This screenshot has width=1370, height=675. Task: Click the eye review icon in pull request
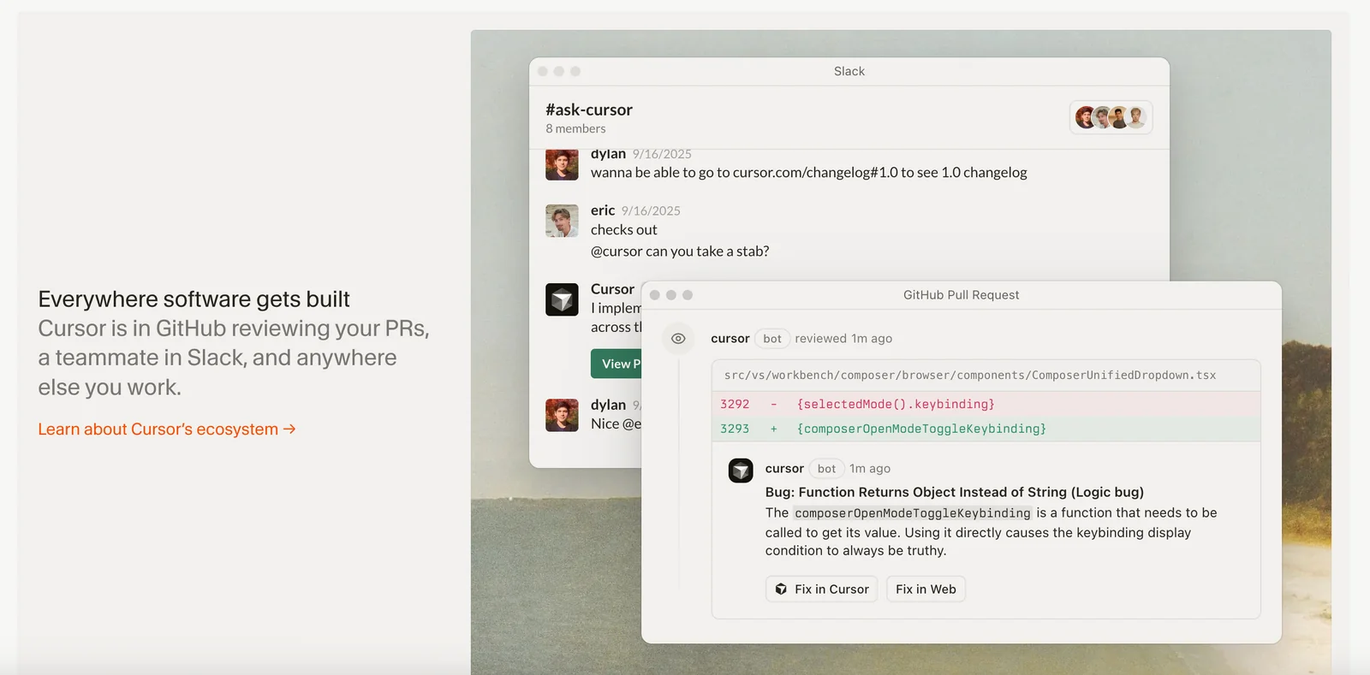[678, 339]
